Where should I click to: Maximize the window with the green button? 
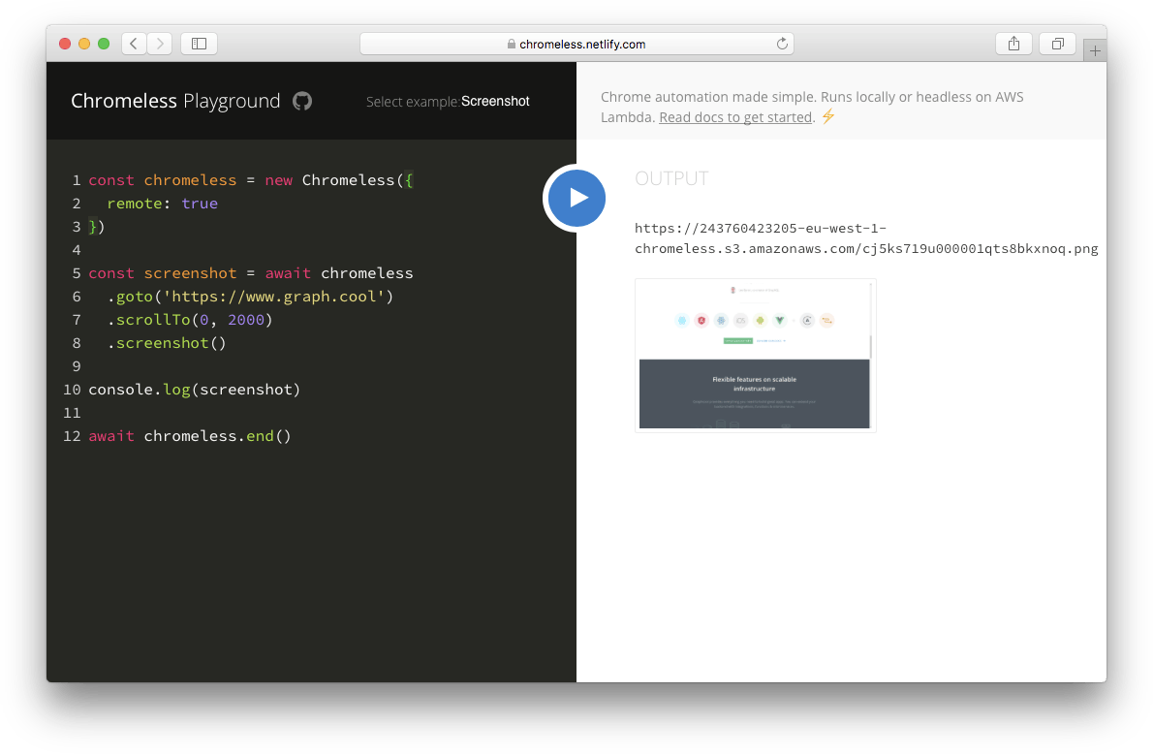[x=104, y=45]
